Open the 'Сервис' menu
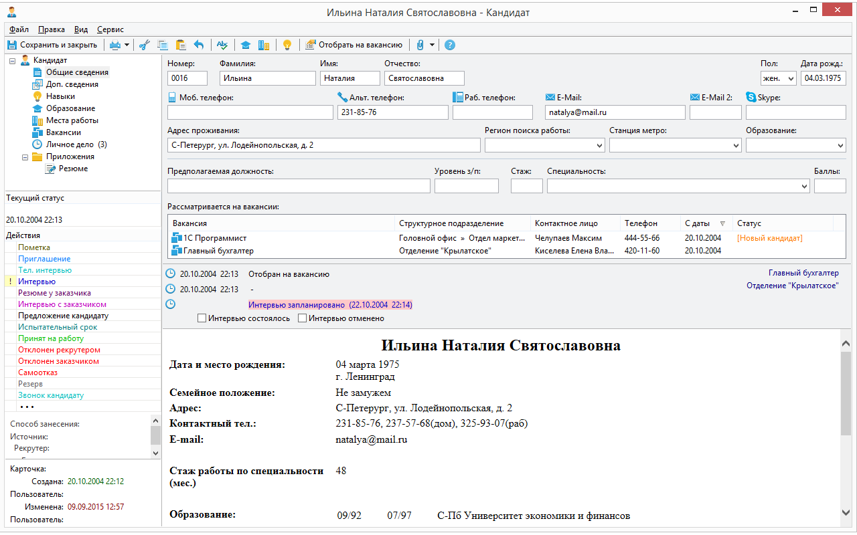 click(x=110, y=29)
